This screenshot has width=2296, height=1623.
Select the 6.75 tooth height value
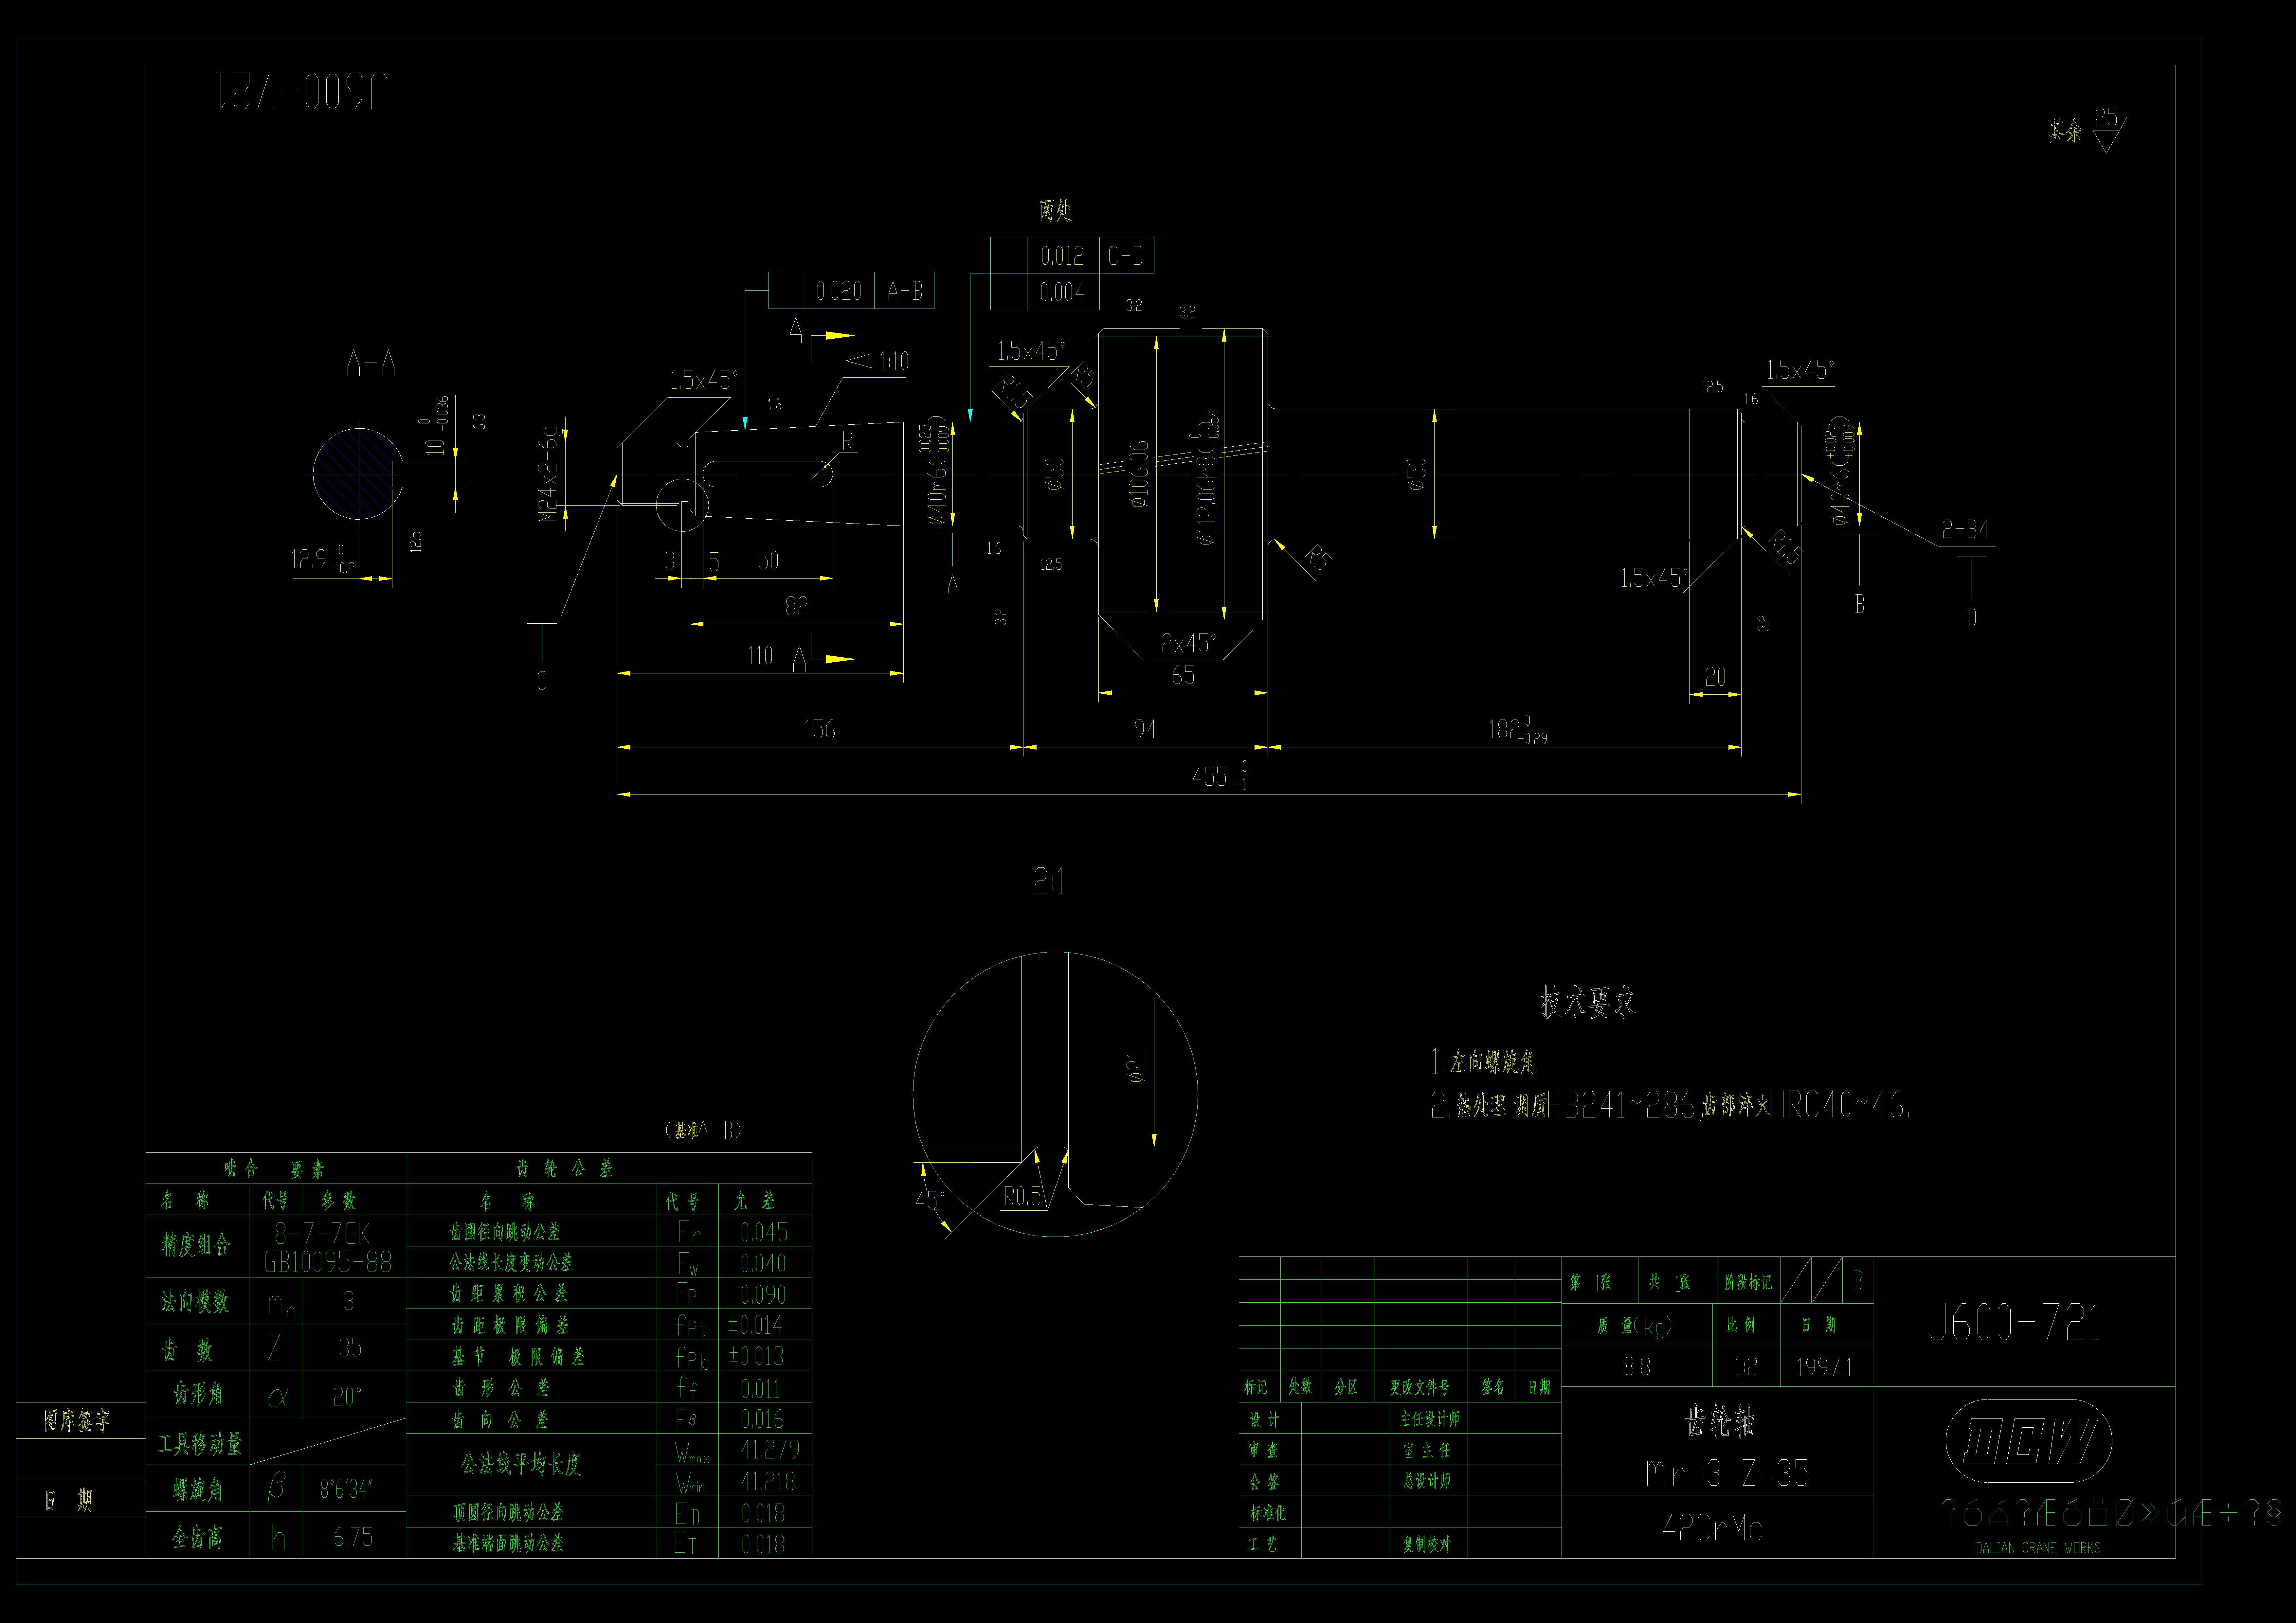[353, 1537]
